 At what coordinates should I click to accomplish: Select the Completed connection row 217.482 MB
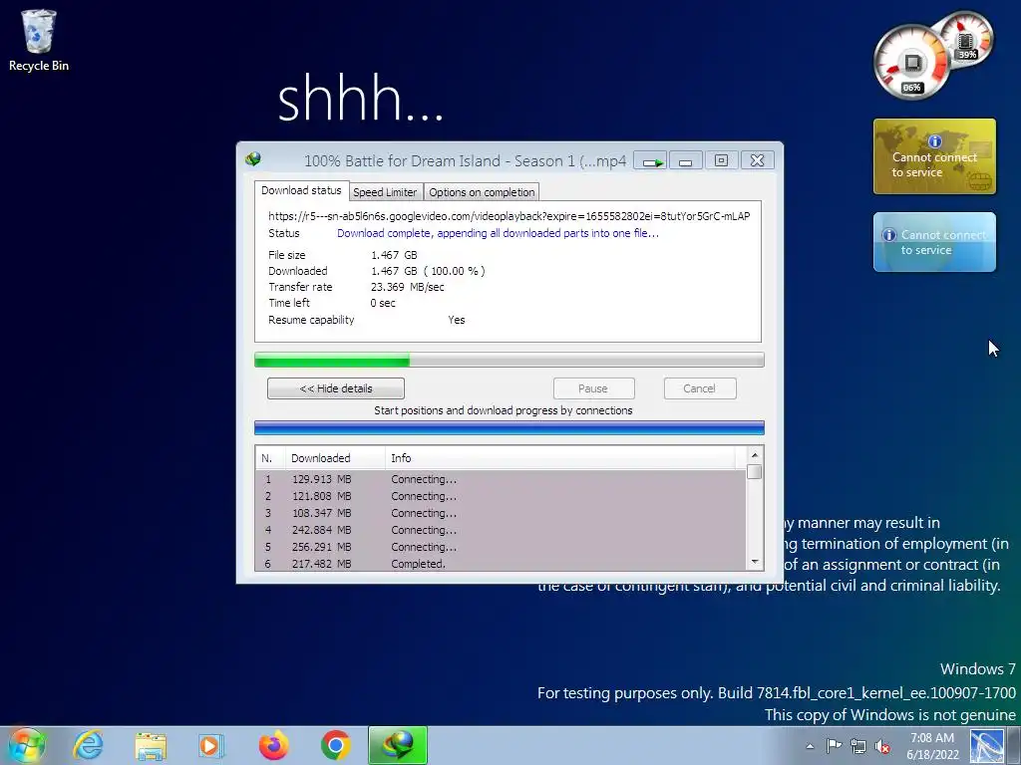pos(501,564)
